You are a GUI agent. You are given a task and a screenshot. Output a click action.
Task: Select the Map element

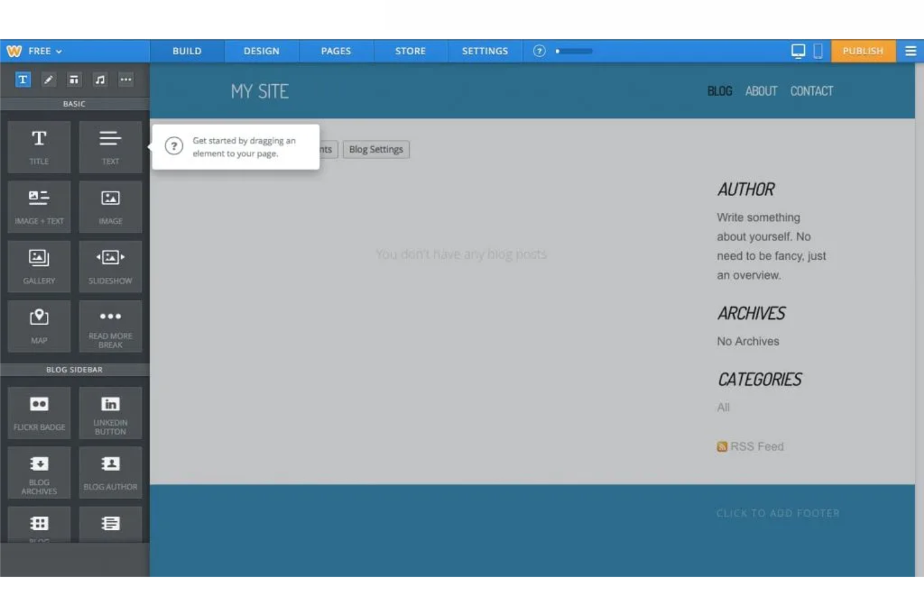[x=39, y=326]
